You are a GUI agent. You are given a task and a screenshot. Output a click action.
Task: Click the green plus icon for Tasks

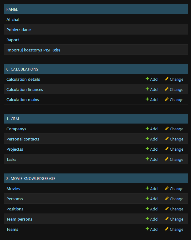(147, 159)
